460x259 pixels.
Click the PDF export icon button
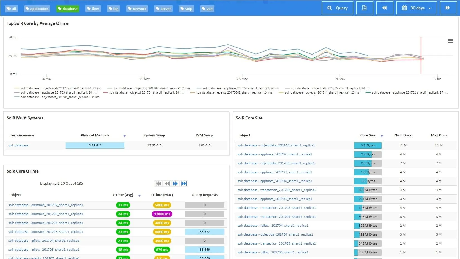coord(364,8)
